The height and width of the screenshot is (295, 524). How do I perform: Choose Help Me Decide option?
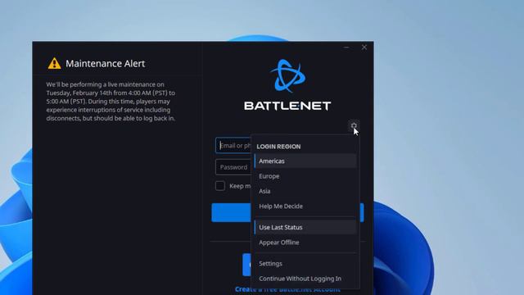[x=305, y=206]
